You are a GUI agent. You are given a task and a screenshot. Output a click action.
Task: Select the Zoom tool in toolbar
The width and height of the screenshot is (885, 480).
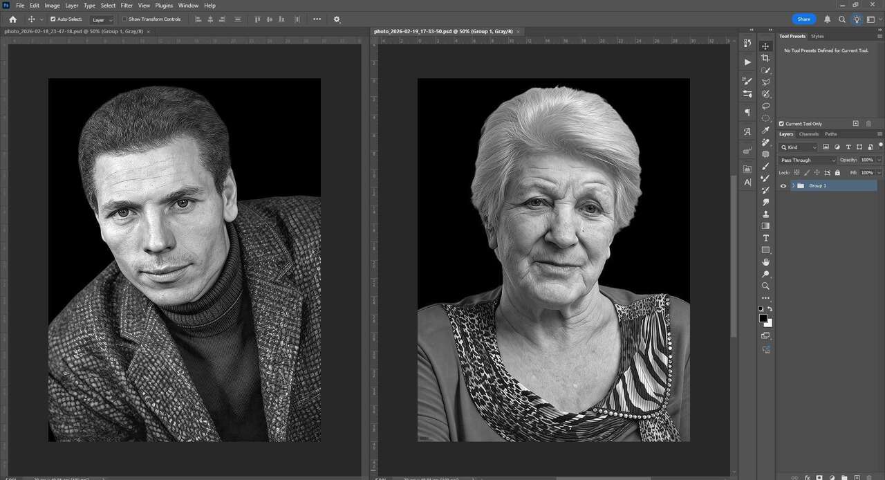[x=765, y=286]
